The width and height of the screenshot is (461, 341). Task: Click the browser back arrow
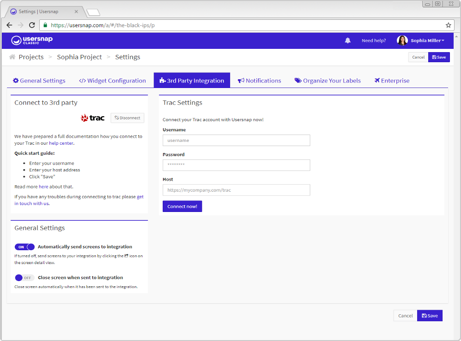pos(9,25)
